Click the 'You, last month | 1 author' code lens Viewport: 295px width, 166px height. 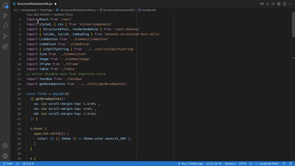(50, 15)
